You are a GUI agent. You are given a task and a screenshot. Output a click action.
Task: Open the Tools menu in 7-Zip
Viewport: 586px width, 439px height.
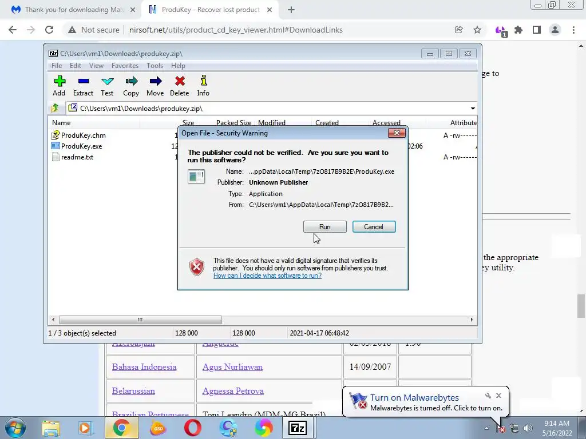pos(155,66)
